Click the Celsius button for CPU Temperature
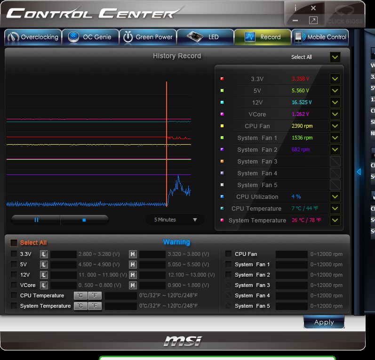 tap(80, 295)
